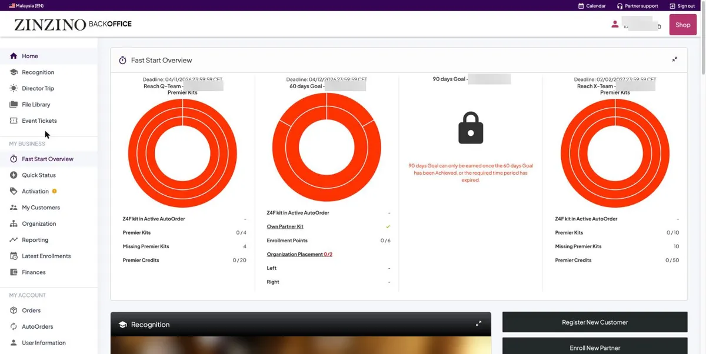Click the Quick Status lightning icon
Image resolution: width=706 pixels, height=354 pixels.
[14, 175]
